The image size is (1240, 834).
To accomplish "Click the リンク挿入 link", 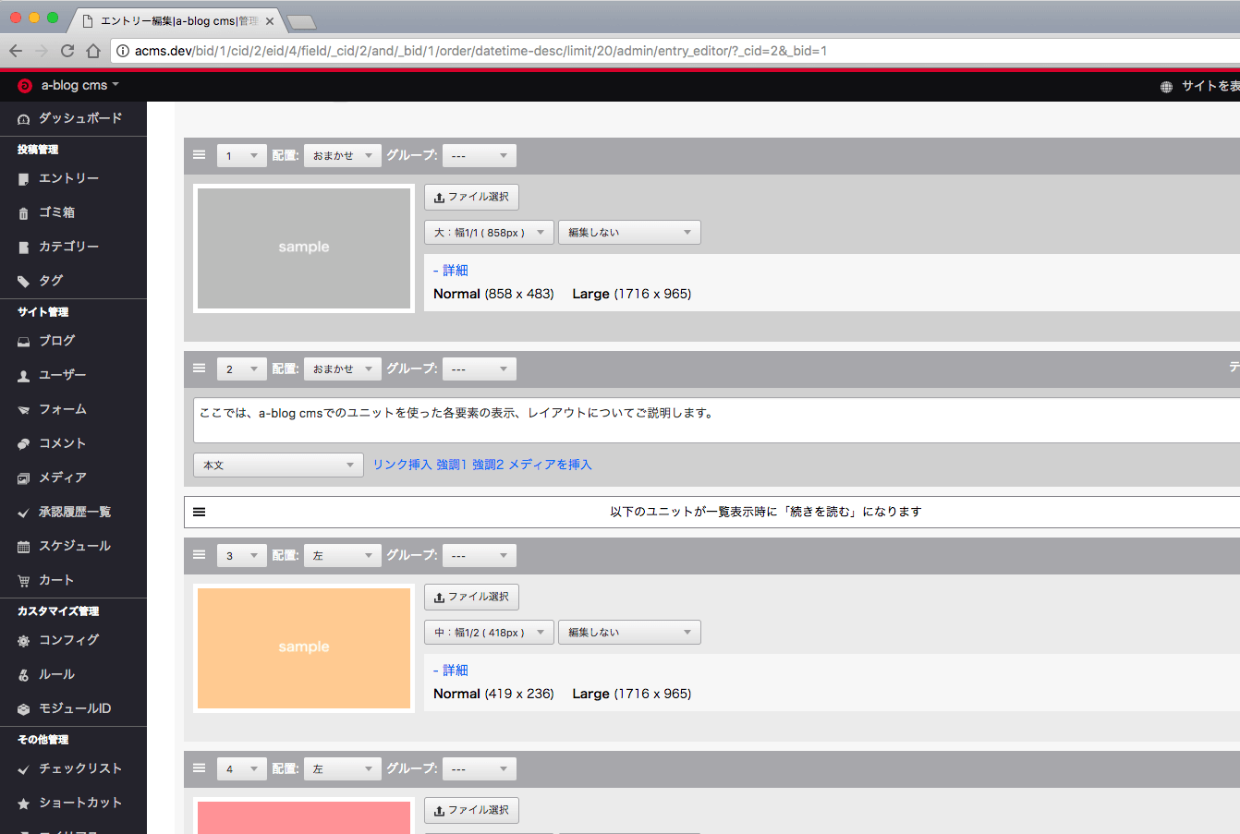I will pos(402,465).
